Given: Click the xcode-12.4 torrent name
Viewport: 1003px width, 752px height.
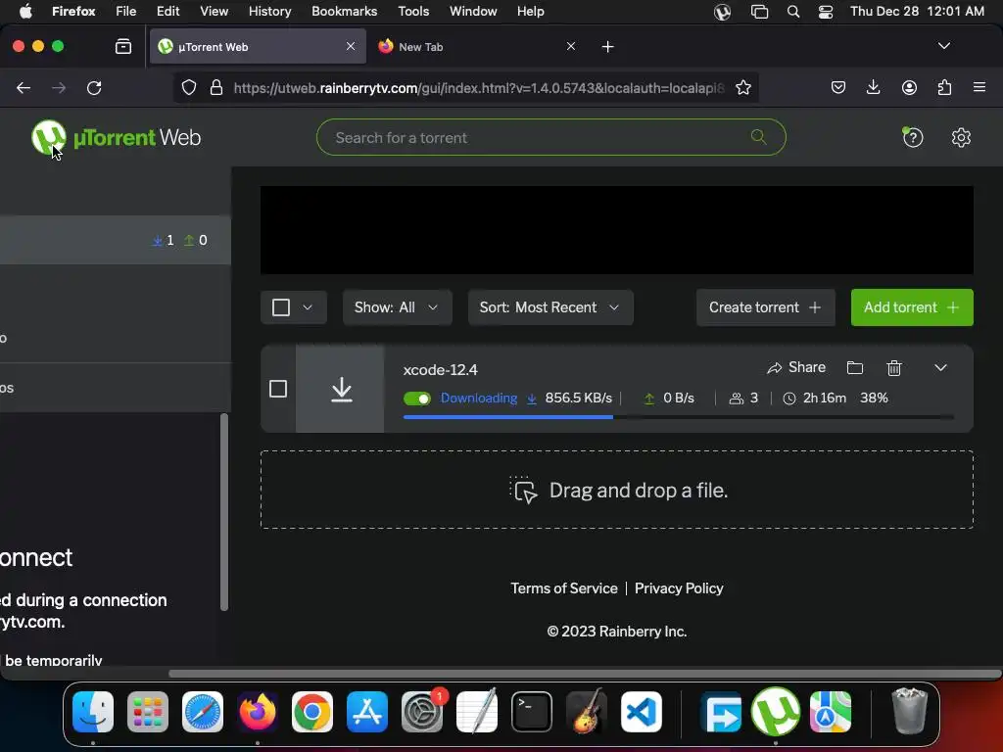Looking at the screenshot, I should pyautogui.click(x=440, y=369).
